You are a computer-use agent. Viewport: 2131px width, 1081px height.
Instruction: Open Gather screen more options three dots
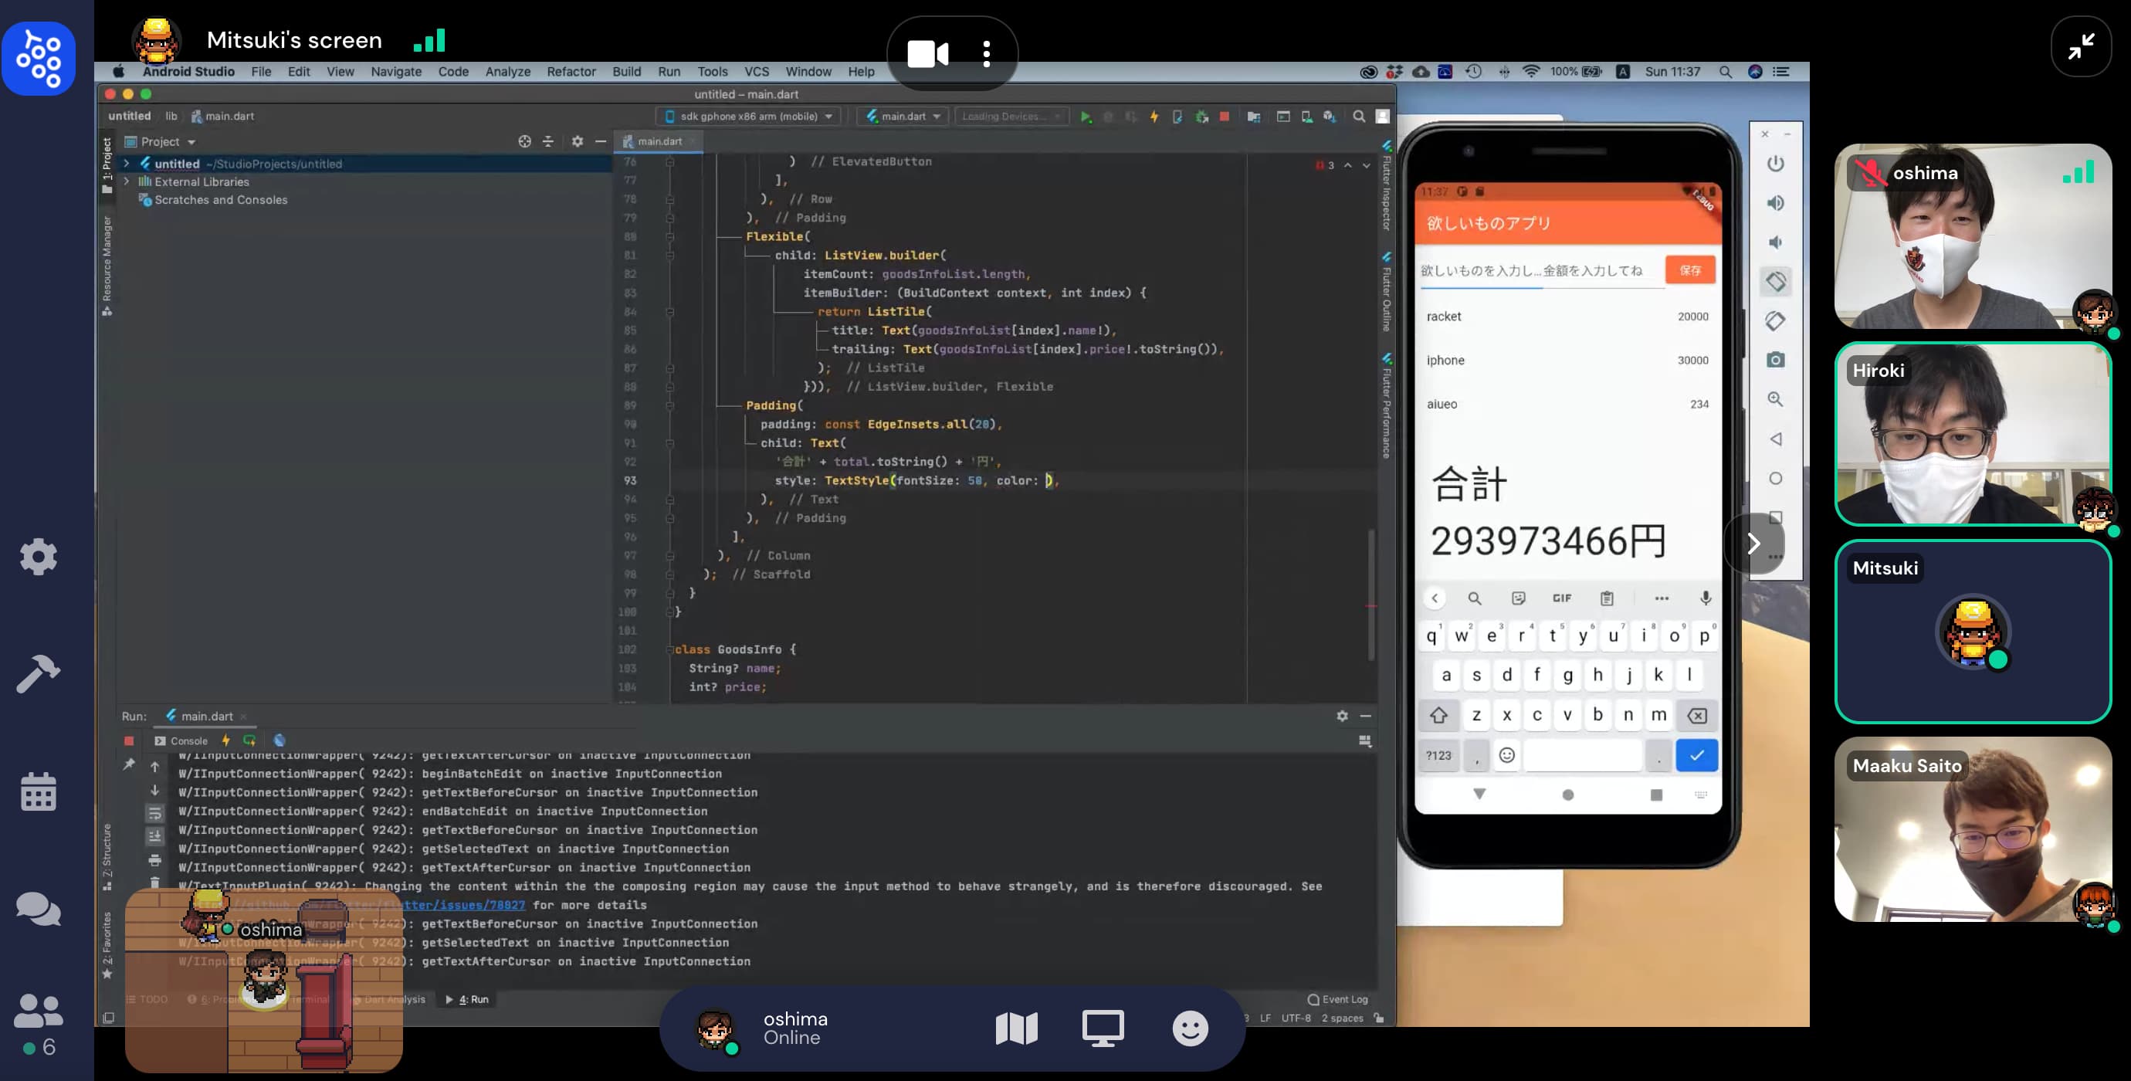(x=986, y=54)
